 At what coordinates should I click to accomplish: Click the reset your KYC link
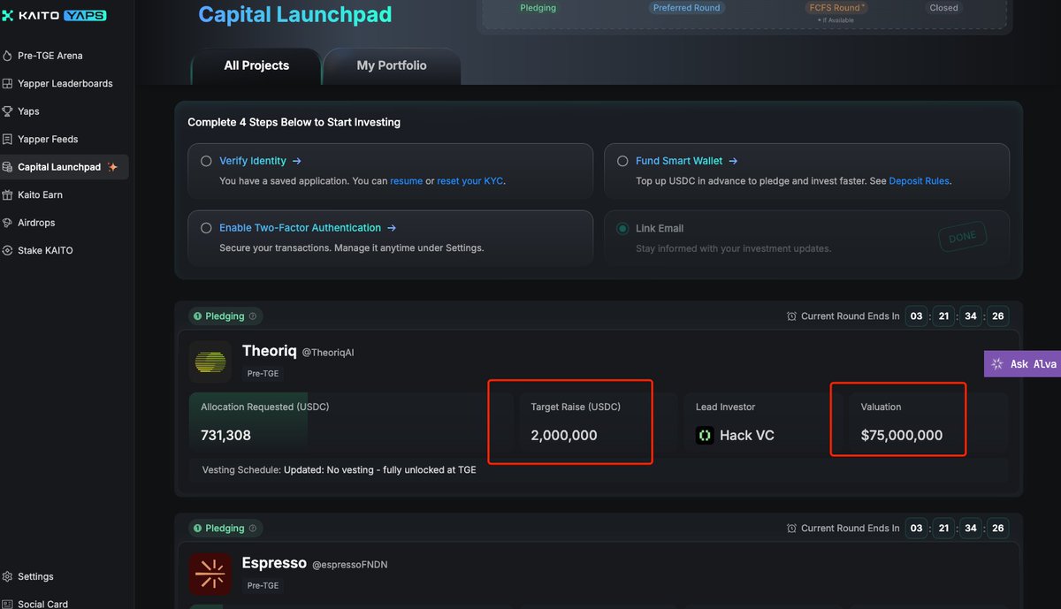(470, 181)
